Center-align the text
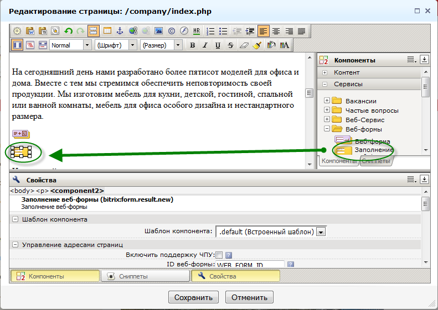The width and height of the screenshot is (438, 310). 276,31
